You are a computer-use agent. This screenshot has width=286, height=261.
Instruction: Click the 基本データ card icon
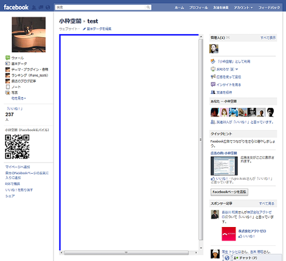pyautogui.click(x=7, y=64)
